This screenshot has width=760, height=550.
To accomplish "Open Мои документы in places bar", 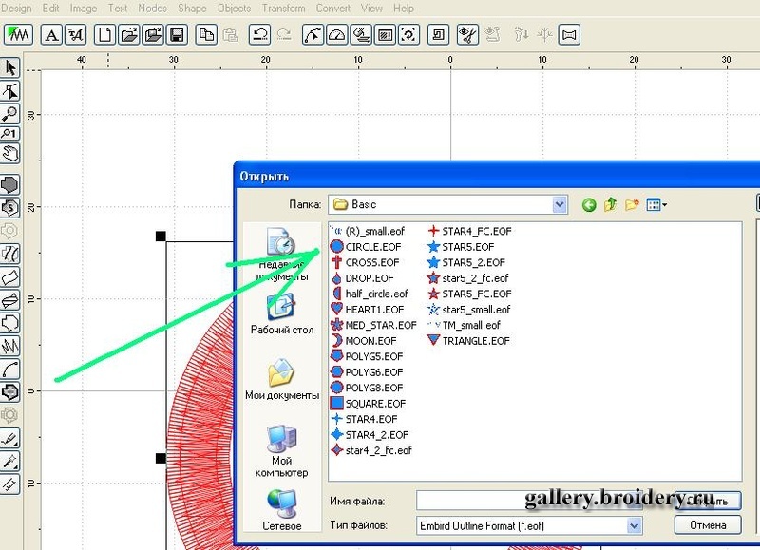I will point(282,380).
